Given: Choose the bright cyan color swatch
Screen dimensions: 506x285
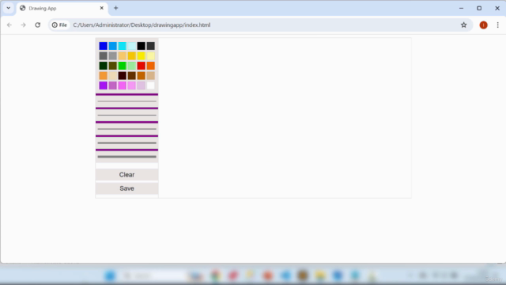Looking at the screenshot, I should pos(123,46).
